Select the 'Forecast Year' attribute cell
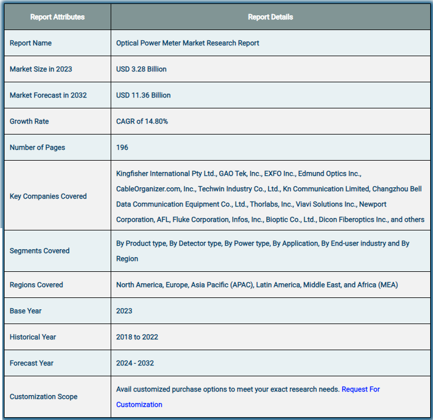Image resolution: width=433 pixels, height=420 pixels. [x=57, y=363]
